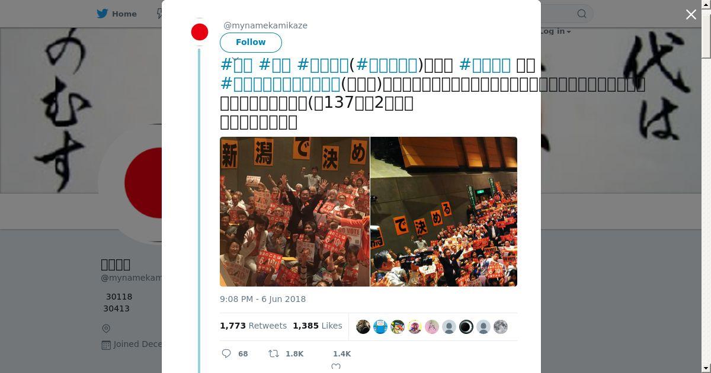
Task: Click the search magnifier icon
Action: 582,14
